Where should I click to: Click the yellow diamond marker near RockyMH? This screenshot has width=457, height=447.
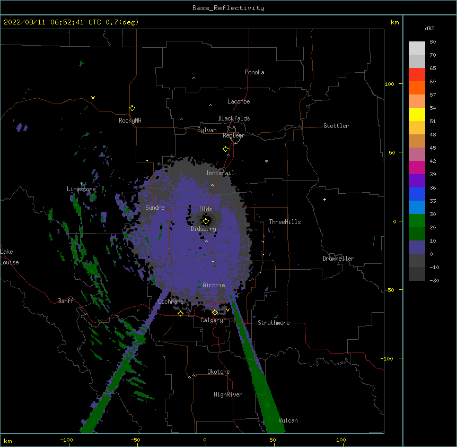133,108
